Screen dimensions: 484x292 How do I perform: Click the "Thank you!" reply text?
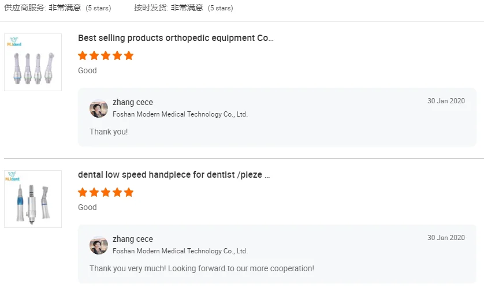(109, 132)
